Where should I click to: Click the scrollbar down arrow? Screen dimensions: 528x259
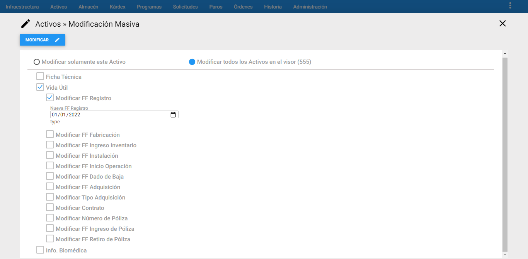tap(505, 255)
